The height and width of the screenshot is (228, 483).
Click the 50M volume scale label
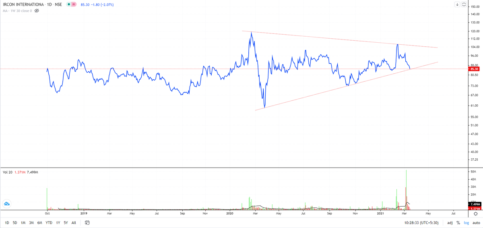pyautogui.click(x=473, y=172)
